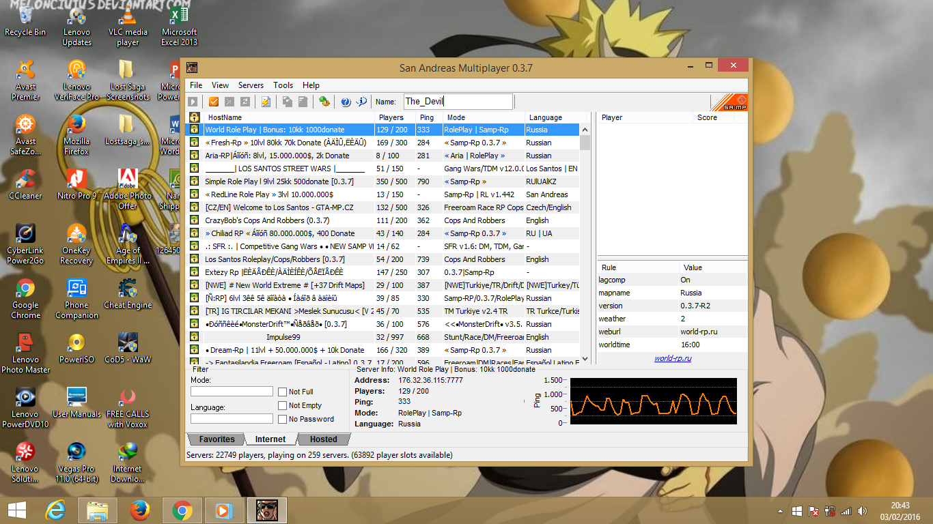
Task: Switch to the Favorites tab
Action: coord(216,439)
